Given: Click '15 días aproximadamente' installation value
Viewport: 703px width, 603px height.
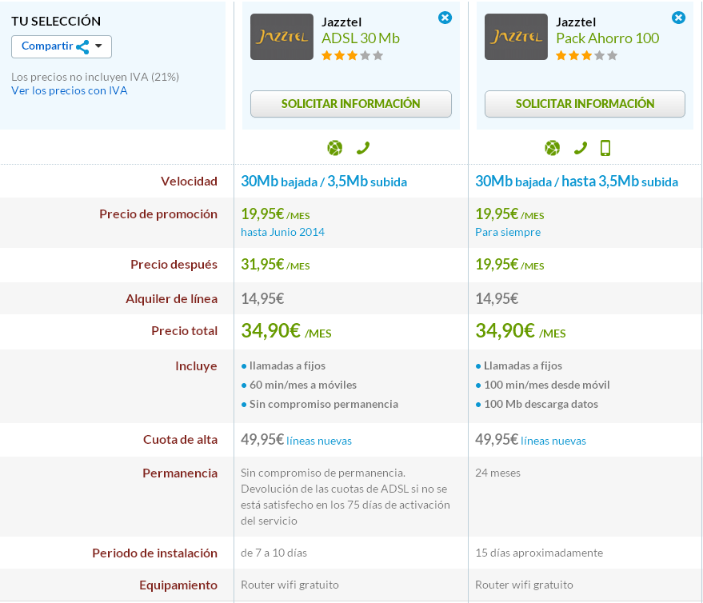Looking at the screenshot, I should (539, 553).
